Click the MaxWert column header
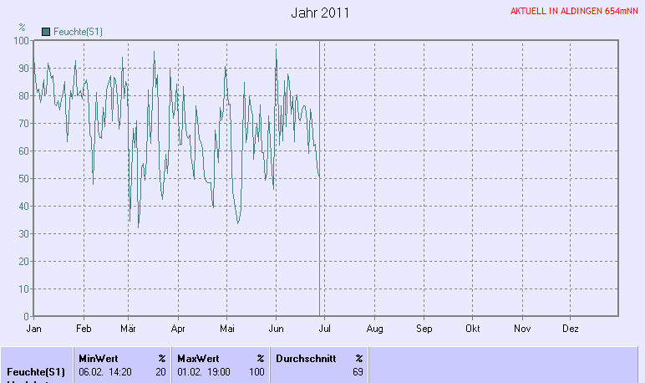The image size is (645, 383). click(197, 358)
